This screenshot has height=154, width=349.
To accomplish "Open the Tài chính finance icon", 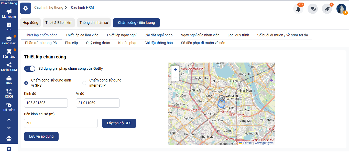I will 9,105.
